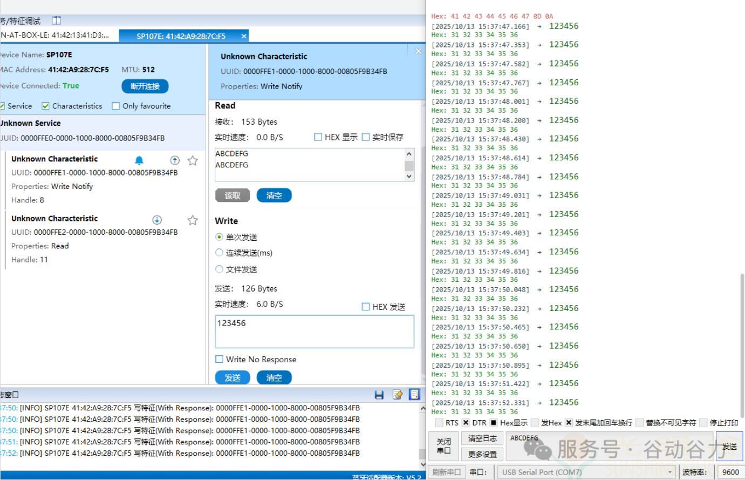745x480 pixels.
Task: Click log window scrollbar down arrow
Action: tap(422, 464)
